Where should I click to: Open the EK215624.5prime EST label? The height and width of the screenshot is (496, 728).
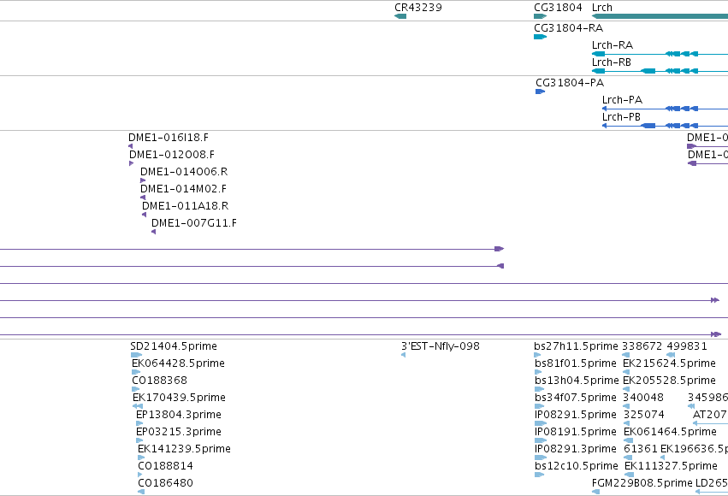670,363
